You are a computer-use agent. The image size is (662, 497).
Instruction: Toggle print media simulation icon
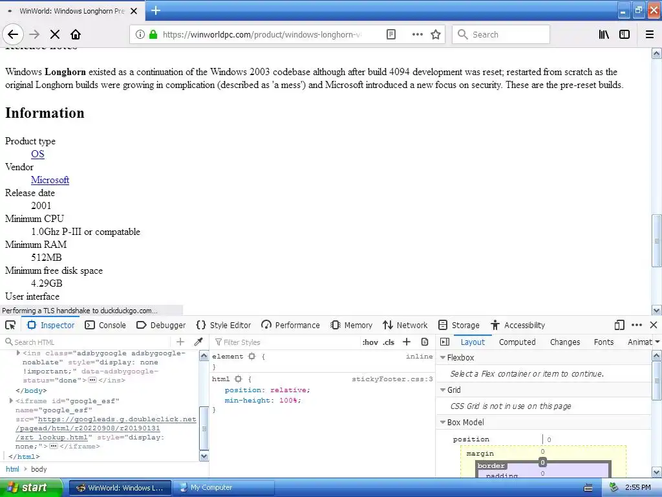pos(425,342)
